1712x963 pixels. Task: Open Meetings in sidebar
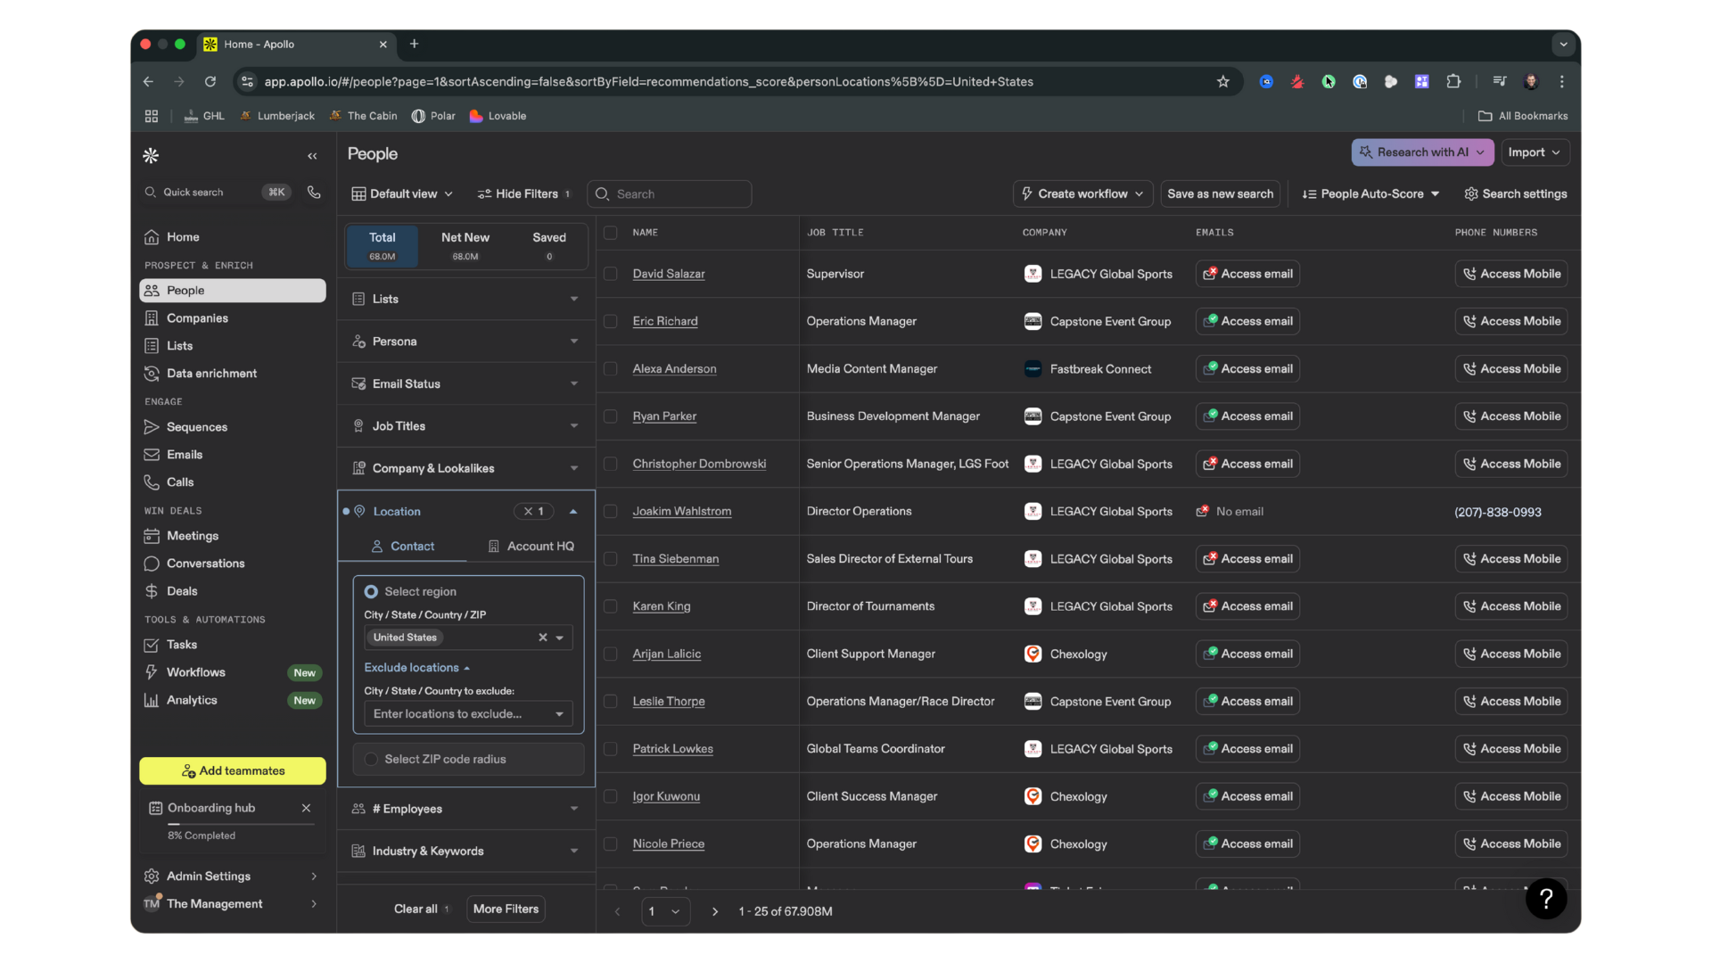click(x=233, y=536)
